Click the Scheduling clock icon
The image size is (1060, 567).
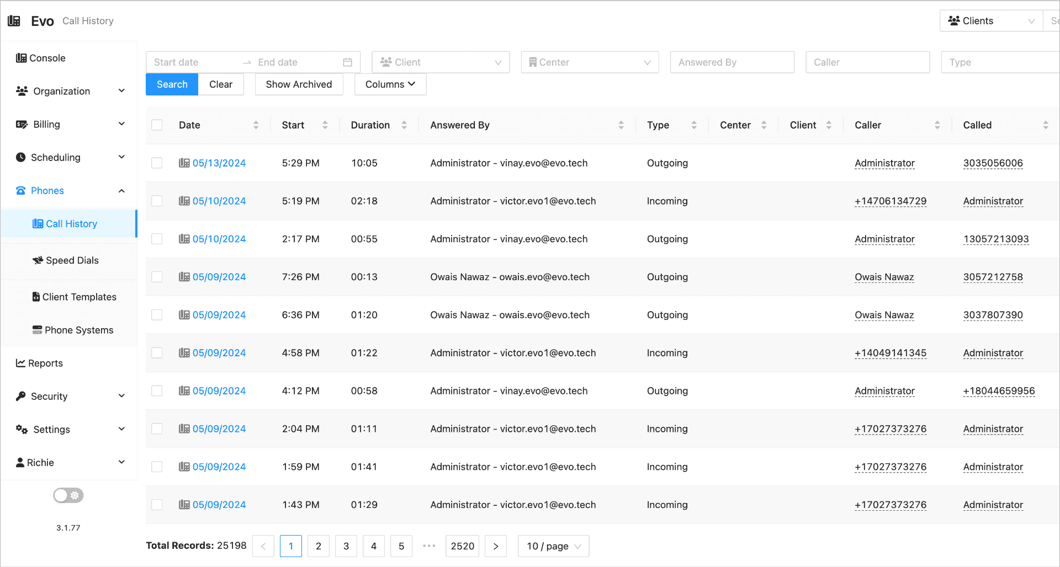(21, 157)
